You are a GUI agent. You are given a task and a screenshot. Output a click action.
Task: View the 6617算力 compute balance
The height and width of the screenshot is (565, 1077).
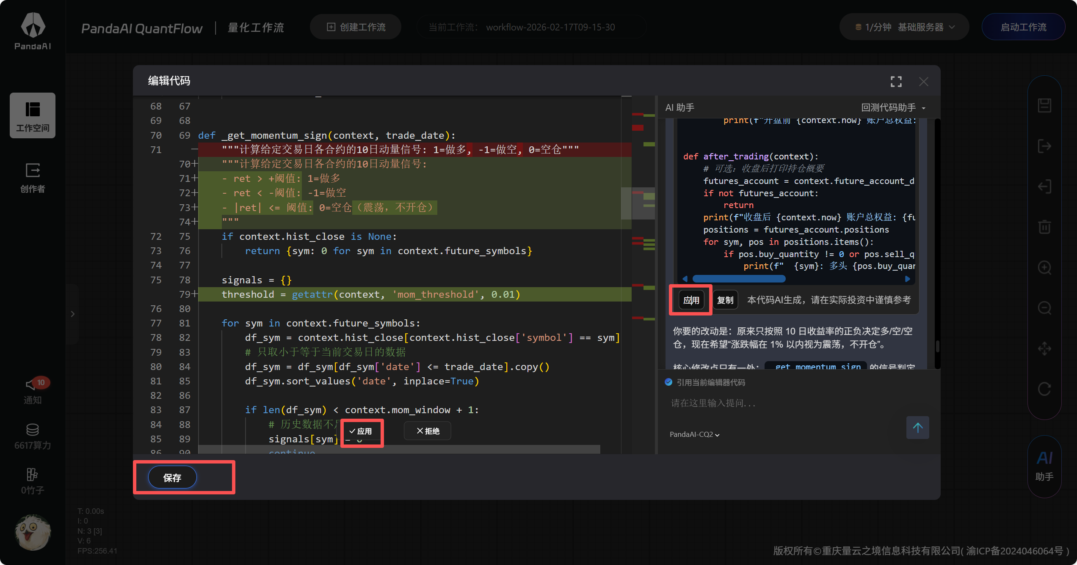pos(33,436)
